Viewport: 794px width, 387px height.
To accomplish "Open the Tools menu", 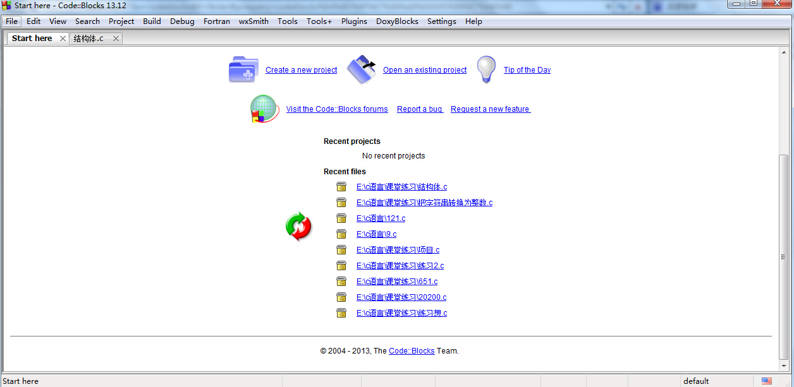I will 288,21.
